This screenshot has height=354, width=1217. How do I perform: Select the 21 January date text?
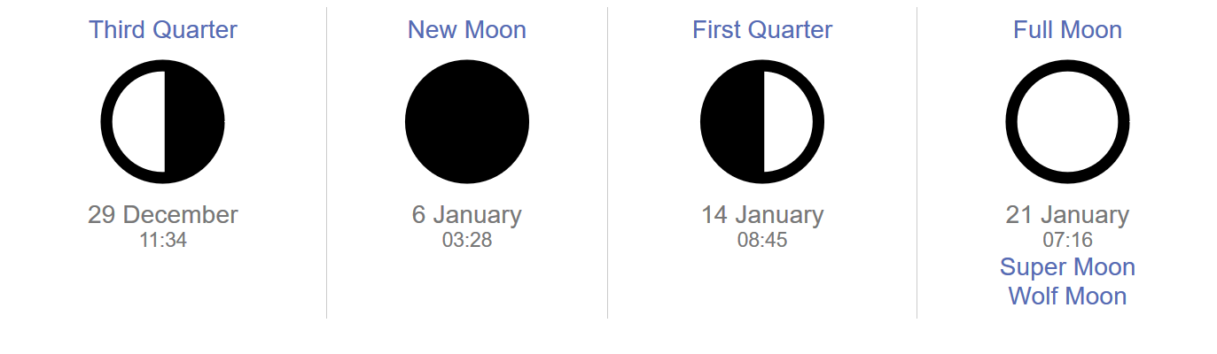(1068, 215)
